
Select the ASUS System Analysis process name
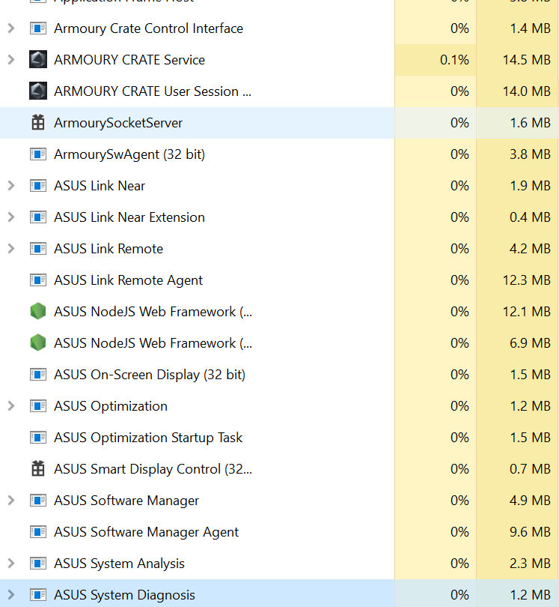coord(119,564)
